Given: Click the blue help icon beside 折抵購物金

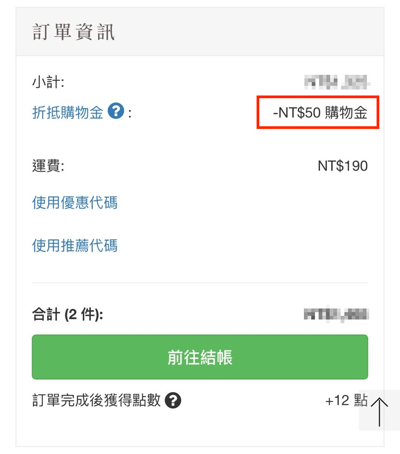Looking at the screenshot, I should pyautogui.click(x=116, y=111).
